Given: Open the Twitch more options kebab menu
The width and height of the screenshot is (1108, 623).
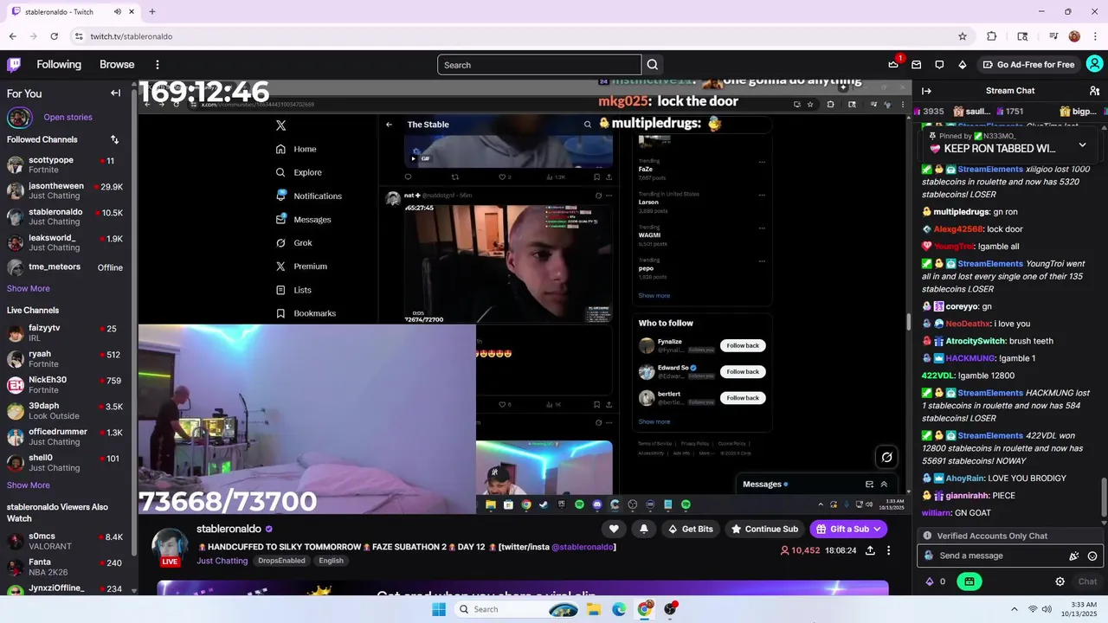Looking at the screenshot, I should click(x=157, y=65).
